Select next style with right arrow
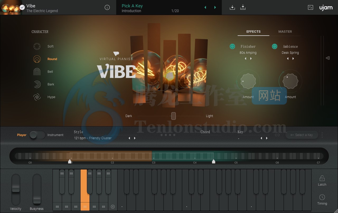This screenshot has height=213, width=338. (135, 138)
